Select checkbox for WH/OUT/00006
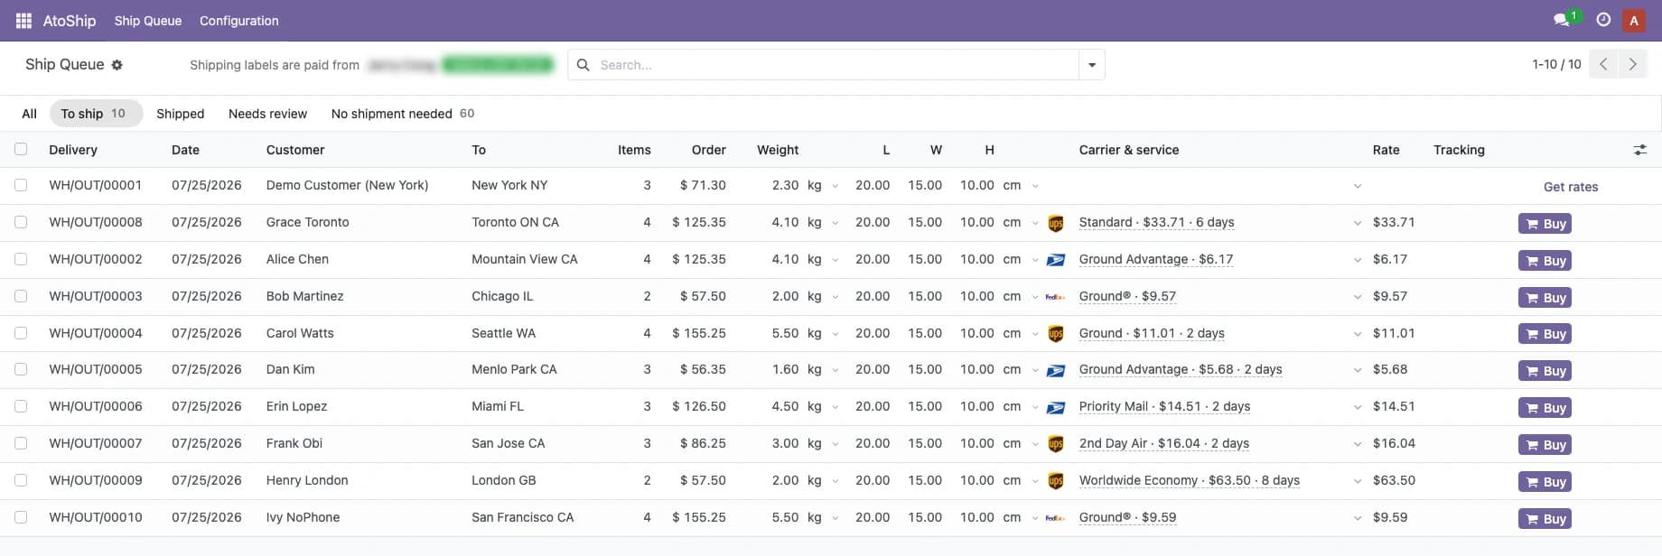 click(x=21, y=406)
